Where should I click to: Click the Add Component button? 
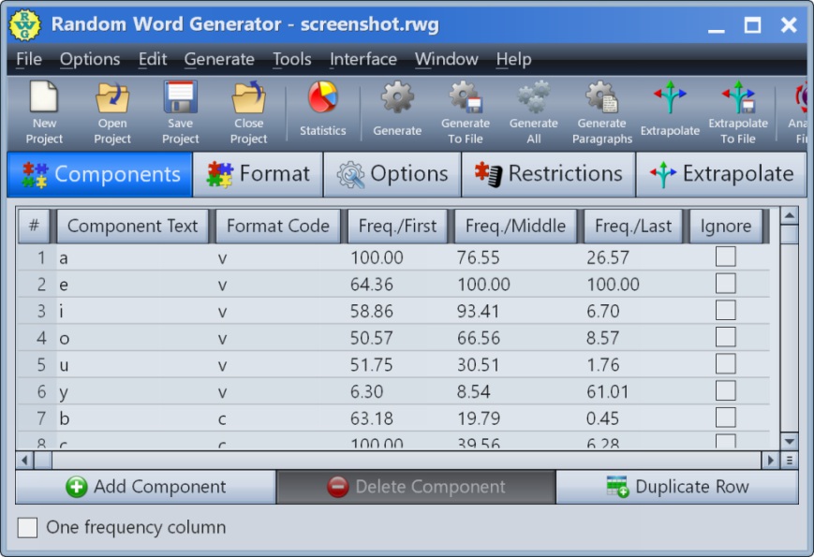click(146, 487)
